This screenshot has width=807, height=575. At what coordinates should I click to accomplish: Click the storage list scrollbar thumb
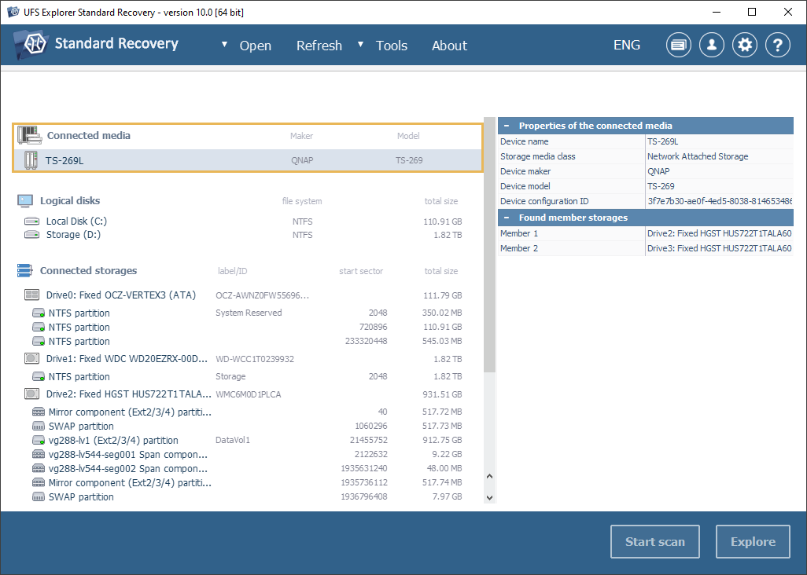pos(489,244)
